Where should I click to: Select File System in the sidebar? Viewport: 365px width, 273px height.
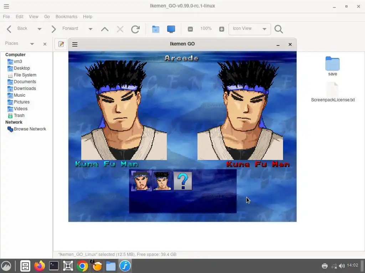(x=22, y=75)
